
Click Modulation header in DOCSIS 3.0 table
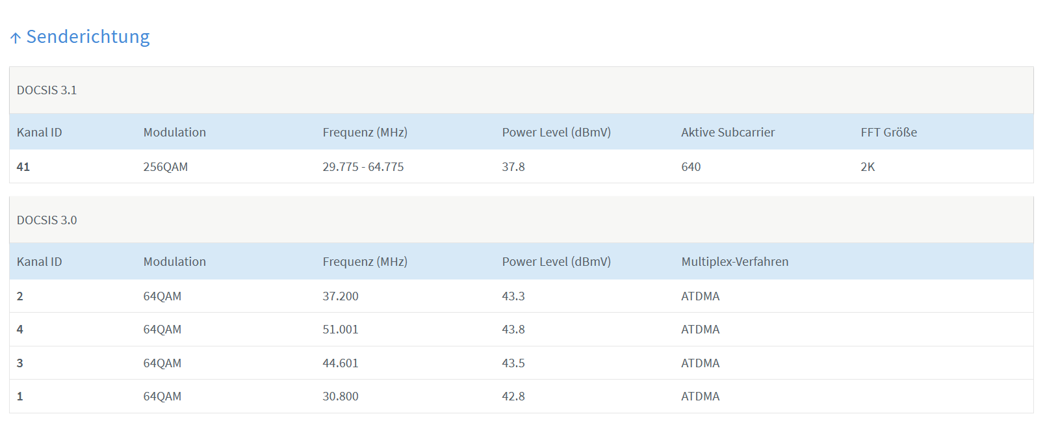coord(174,262)
